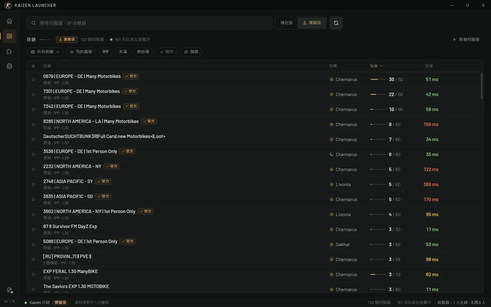
Task: Click the search servers input field
Action: pyautogui.click(x=149, y=23)
